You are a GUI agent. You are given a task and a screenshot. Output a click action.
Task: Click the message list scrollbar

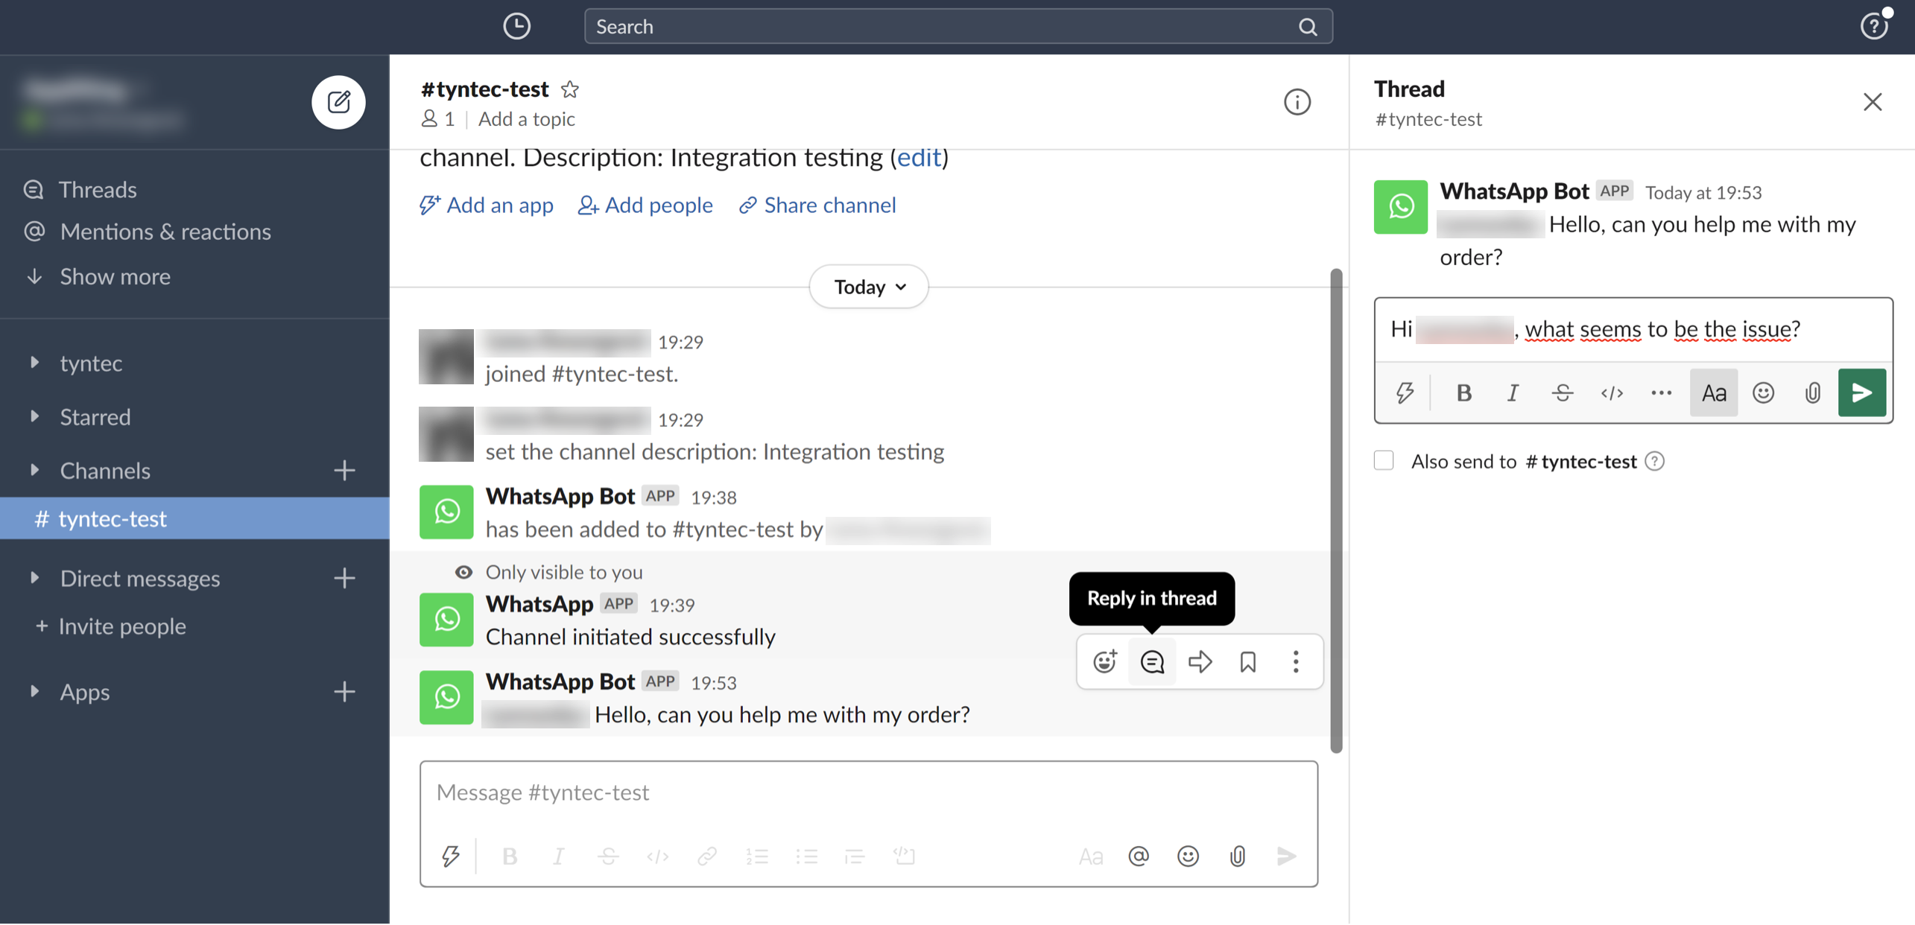(x=1336, y=511)
